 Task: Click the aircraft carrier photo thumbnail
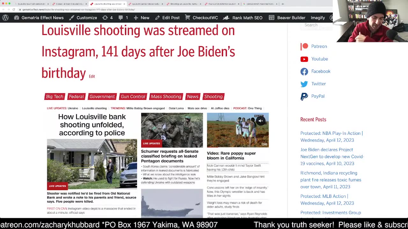(172, 203)
